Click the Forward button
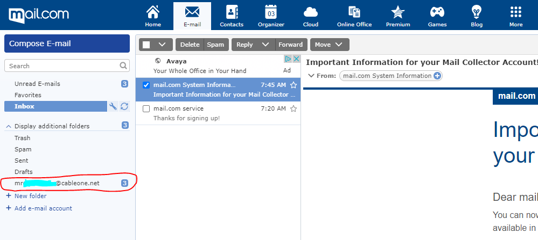 [291, 45]
